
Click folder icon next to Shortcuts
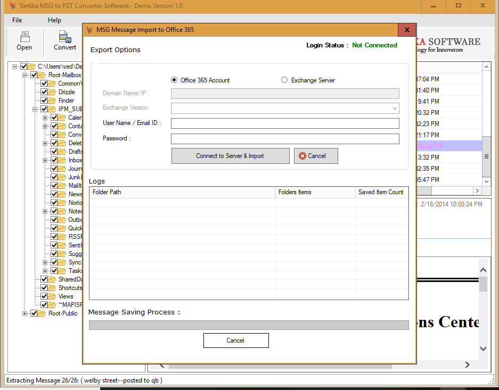(x=52, y=288)
